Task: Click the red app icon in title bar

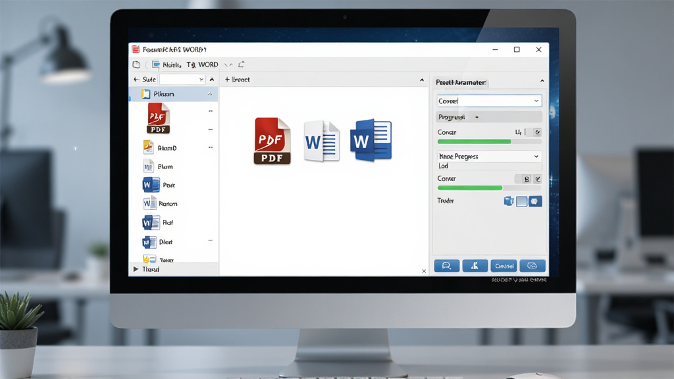Action: coord(136,49)
